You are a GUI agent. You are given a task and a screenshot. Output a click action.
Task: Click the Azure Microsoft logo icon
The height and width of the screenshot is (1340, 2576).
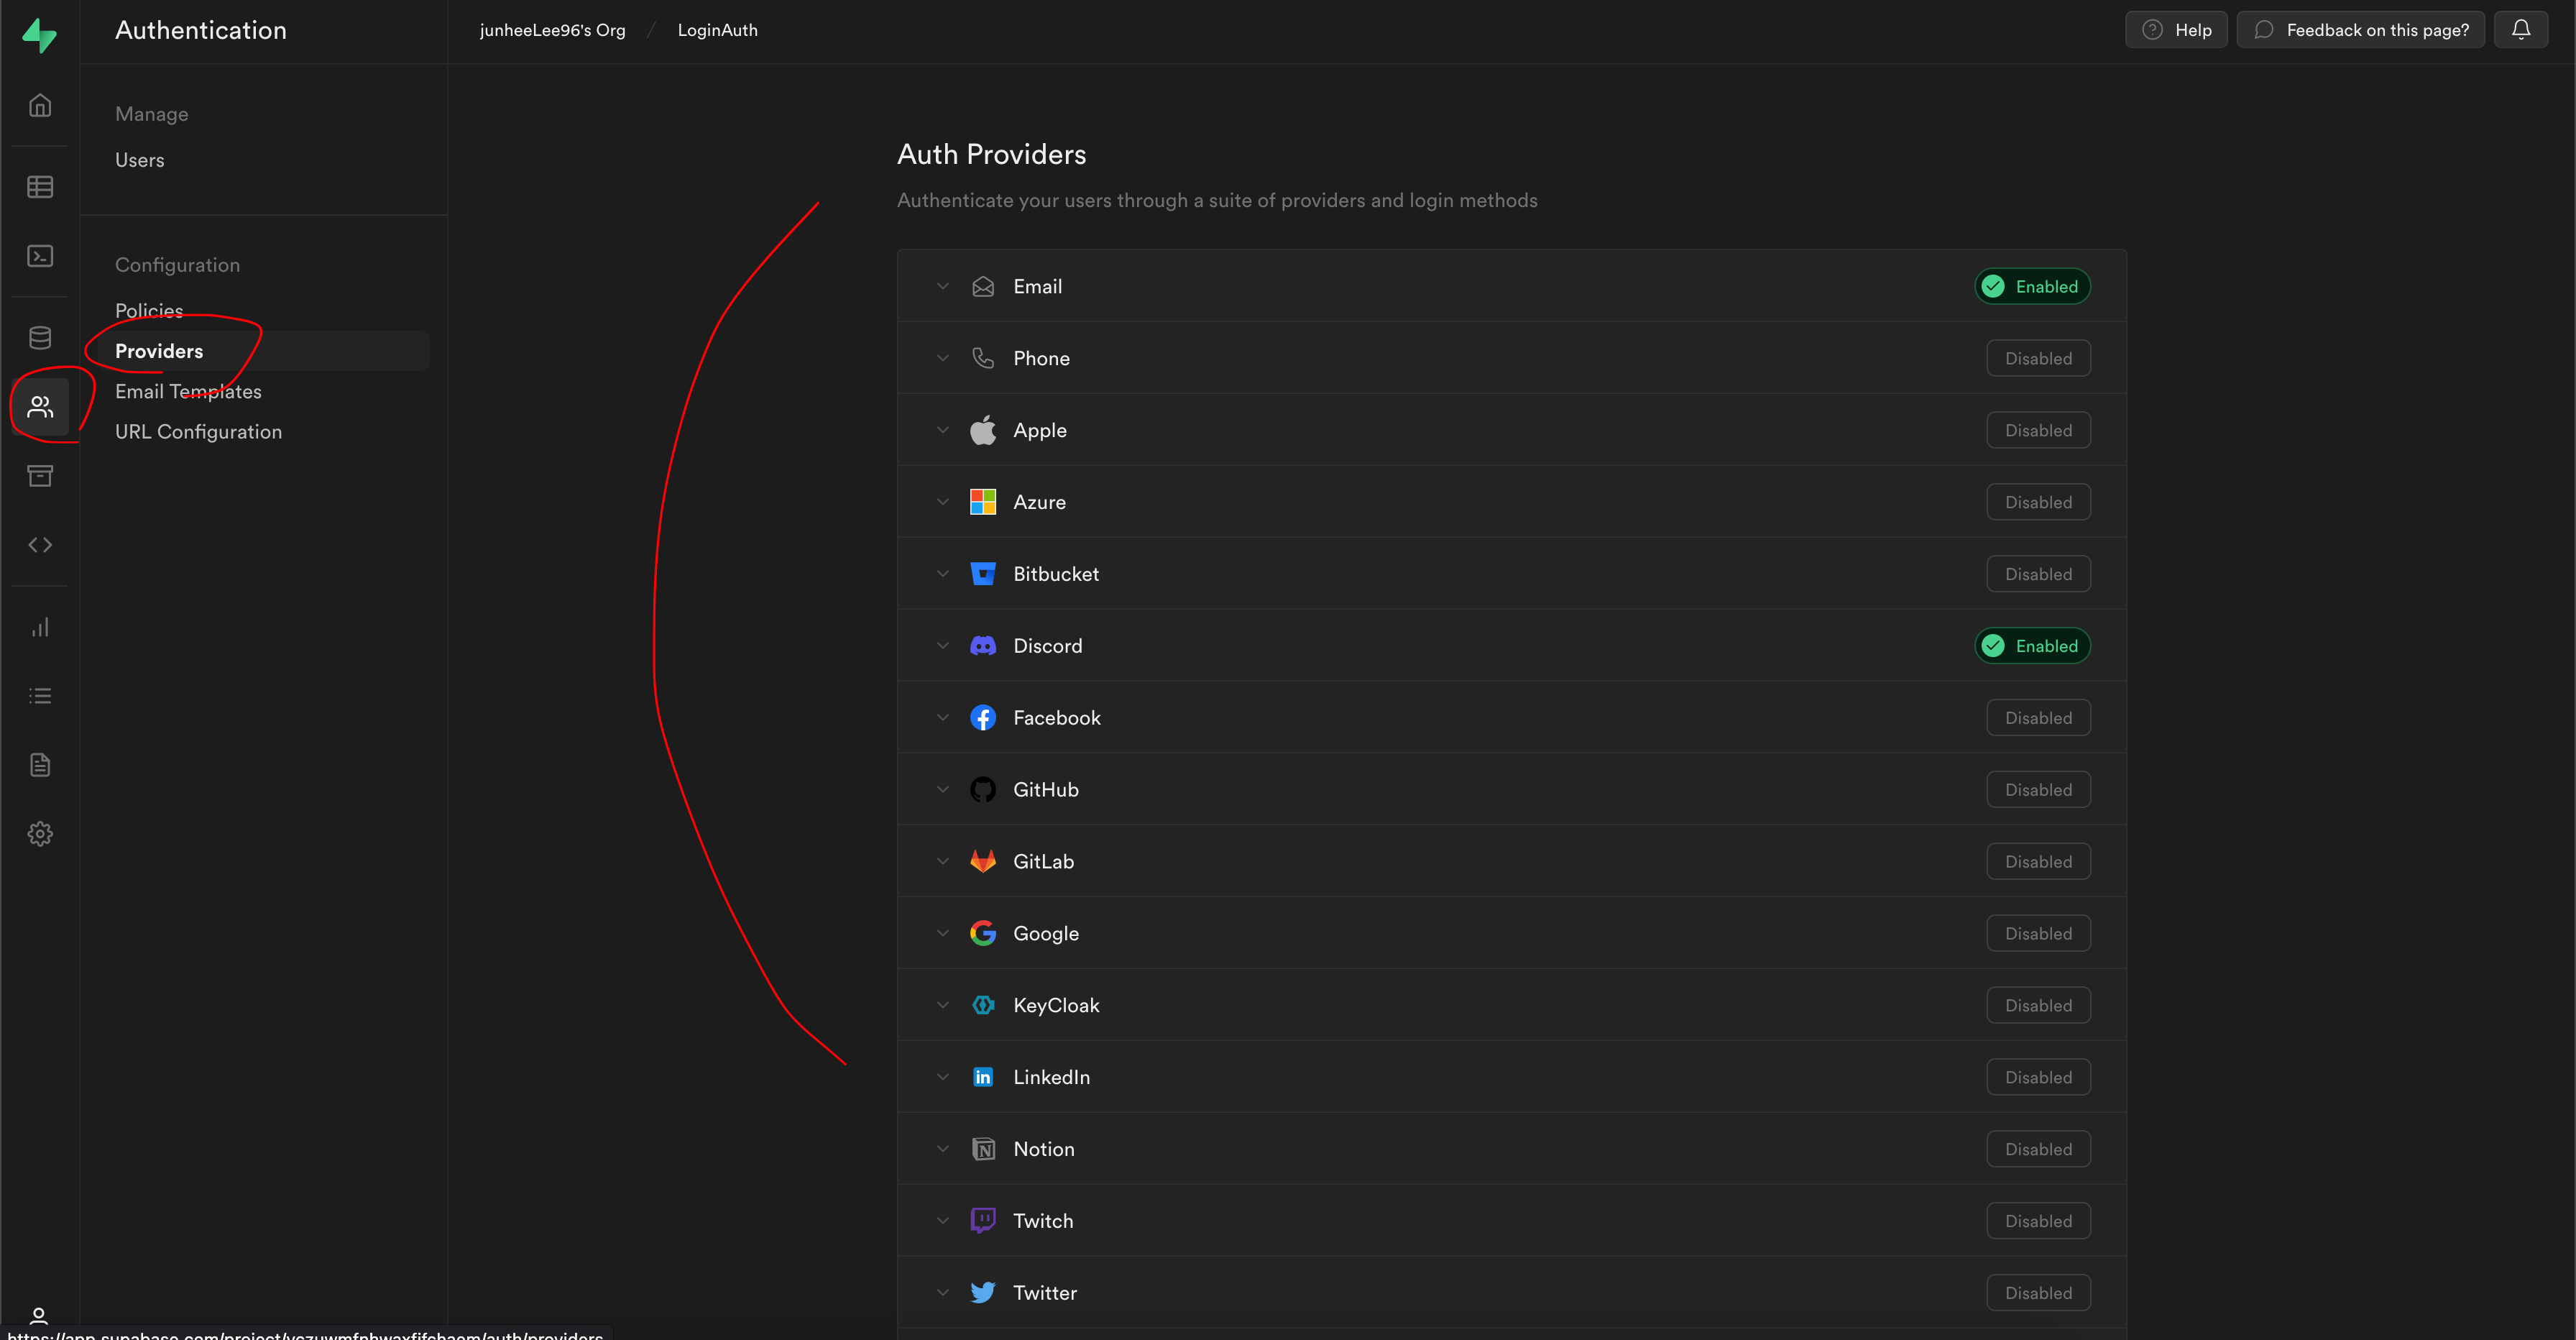tap(983, 502)
